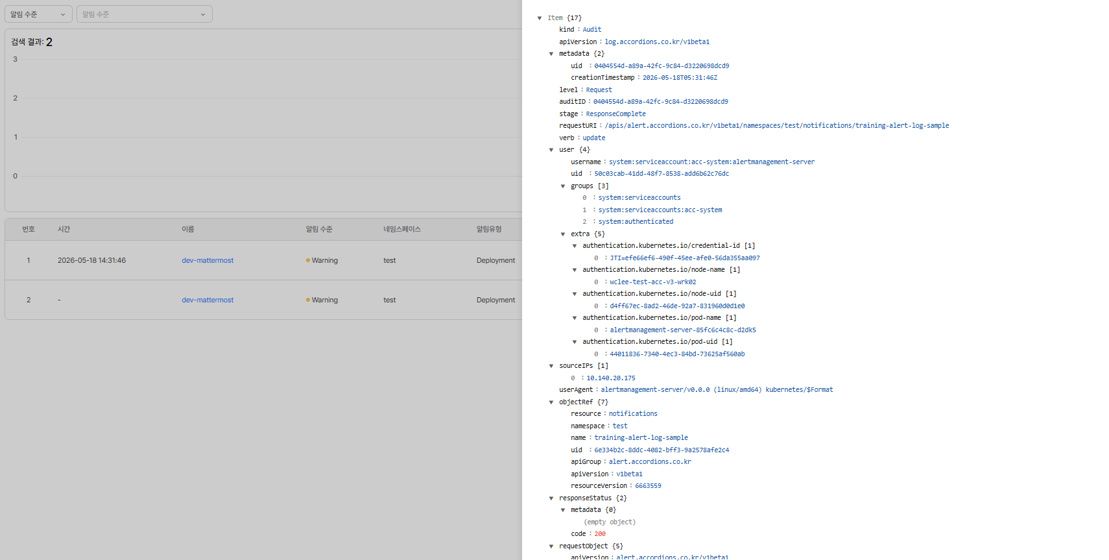Select resourceVersion value 6663559
The image size is (1109, 560).
(648, 486)
